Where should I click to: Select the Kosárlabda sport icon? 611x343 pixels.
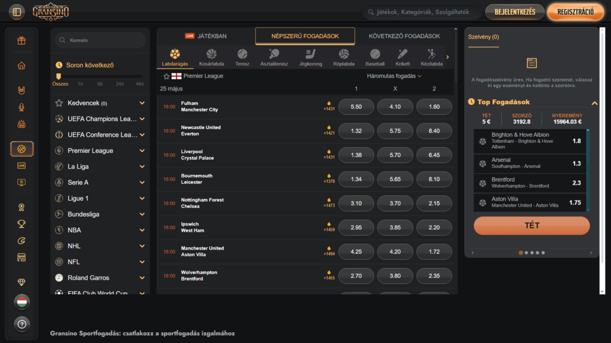(x=211, y=57)
